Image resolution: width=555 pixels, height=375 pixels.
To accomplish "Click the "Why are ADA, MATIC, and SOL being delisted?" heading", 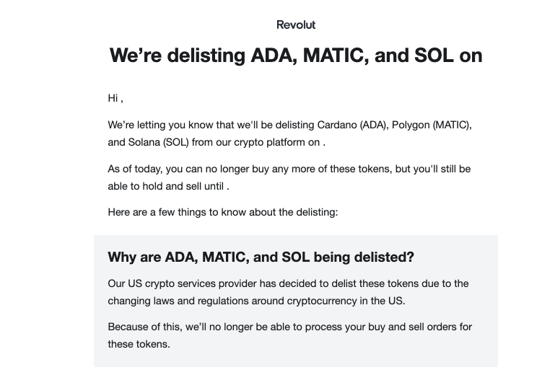I will click(261, 257).
